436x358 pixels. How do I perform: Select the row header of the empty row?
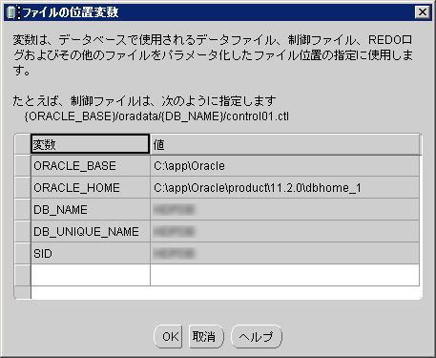[x=23, y=275]
